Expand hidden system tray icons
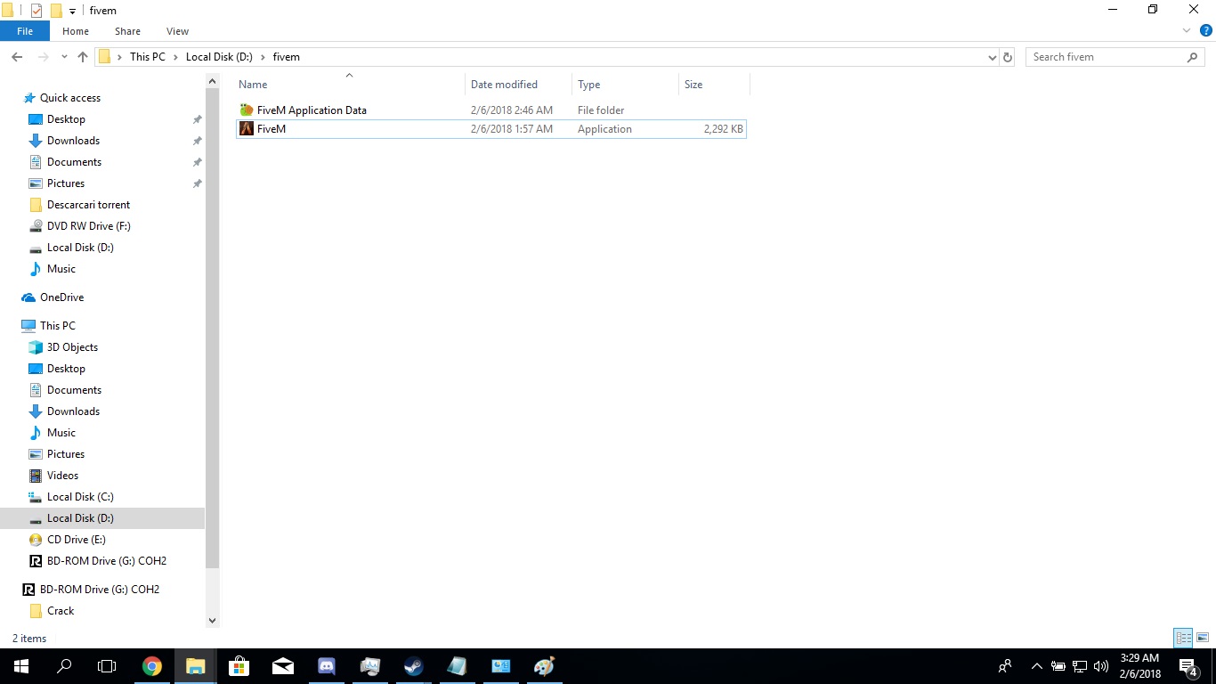 (1036, 666)
